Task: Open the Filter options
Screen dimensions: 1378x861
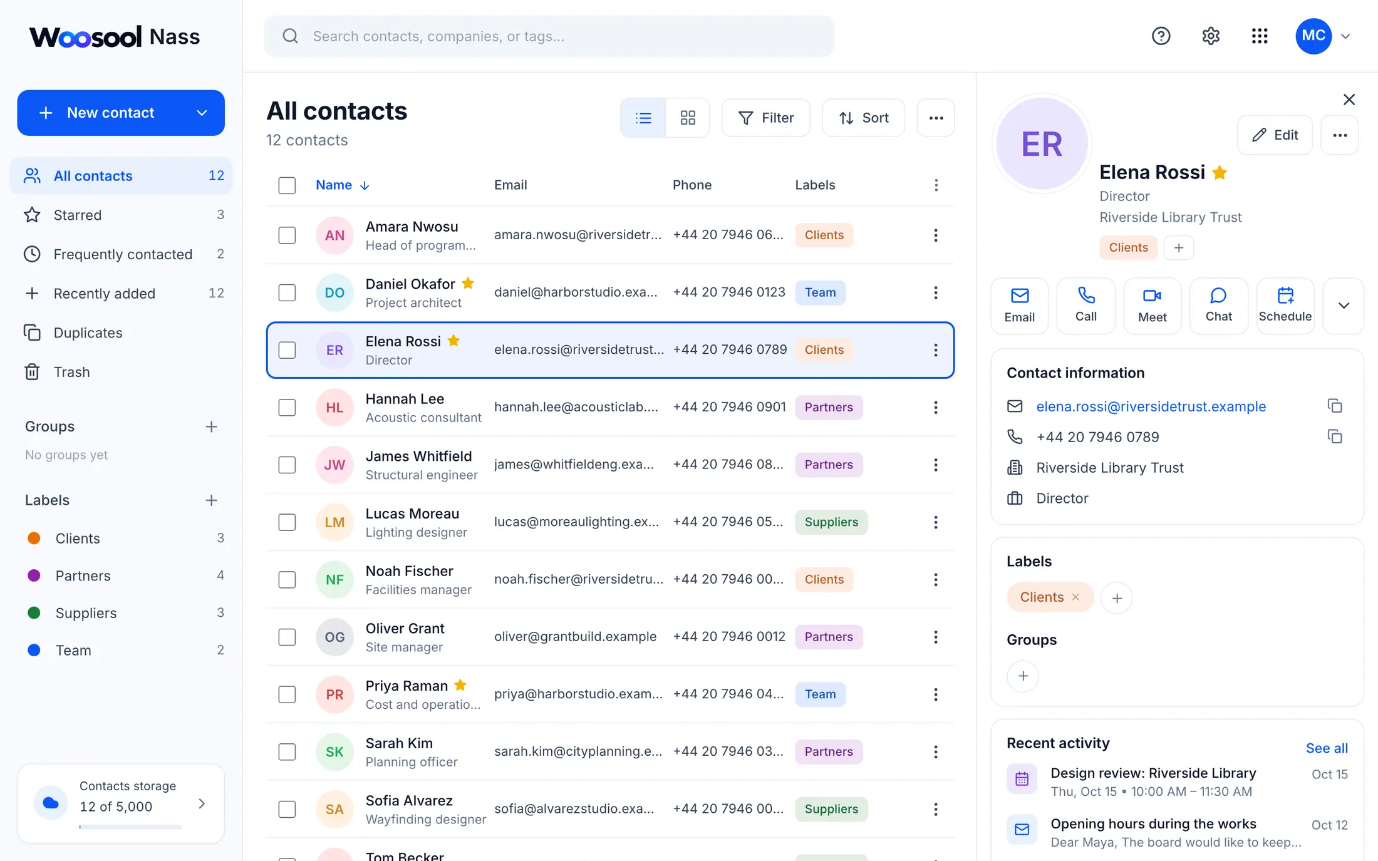Action: [x=765, y=118]
